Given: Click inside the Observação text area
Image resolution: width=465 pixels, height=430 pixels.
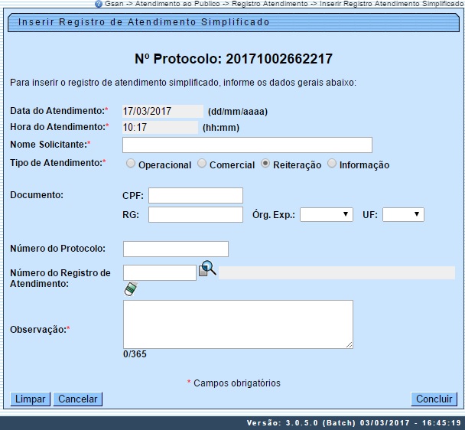Looking at the screenshot, I should click(x=238, y=324).
